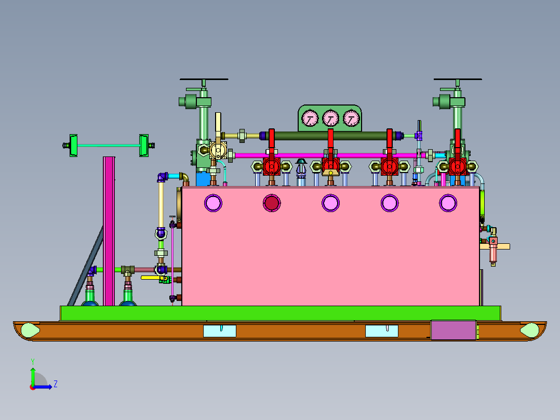The height and width of the screenshot is (420, 560).
Task: Click the Z axis label of the triad
Action: (56, 384)
